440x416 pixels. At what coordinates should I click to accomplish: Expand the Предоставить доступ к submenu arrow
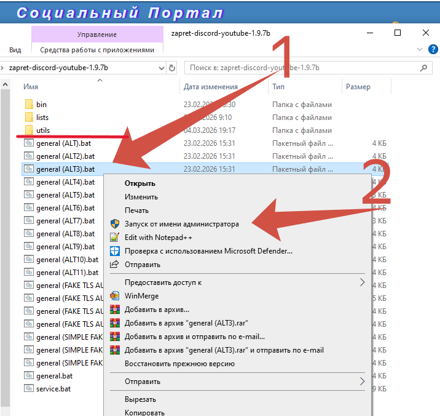tap(363, 282)
